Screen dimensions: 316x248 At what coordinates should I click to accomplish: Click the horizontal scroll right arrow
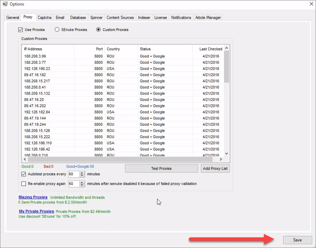point(221,159)
